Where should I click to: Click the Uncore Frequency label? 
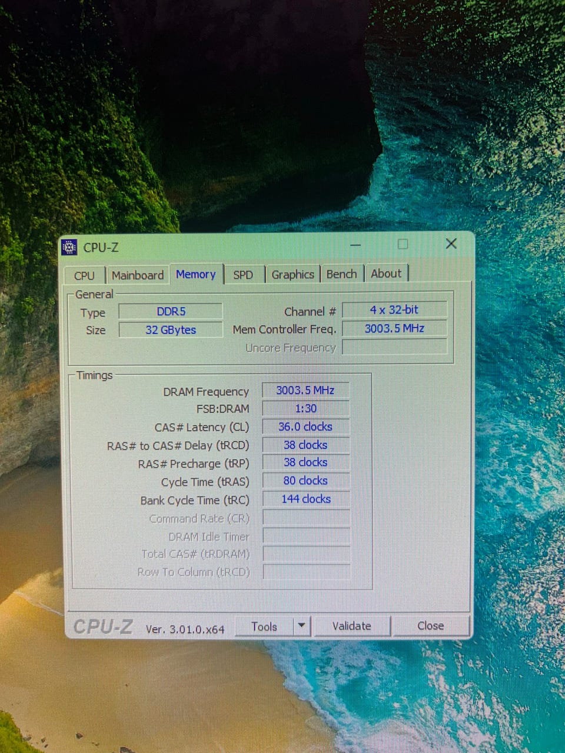290,348
